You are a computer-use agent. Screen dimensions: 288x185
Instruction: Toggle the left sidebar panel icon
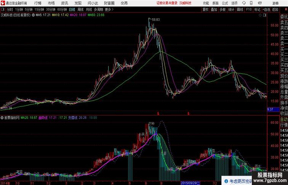[x=3, y=9]
